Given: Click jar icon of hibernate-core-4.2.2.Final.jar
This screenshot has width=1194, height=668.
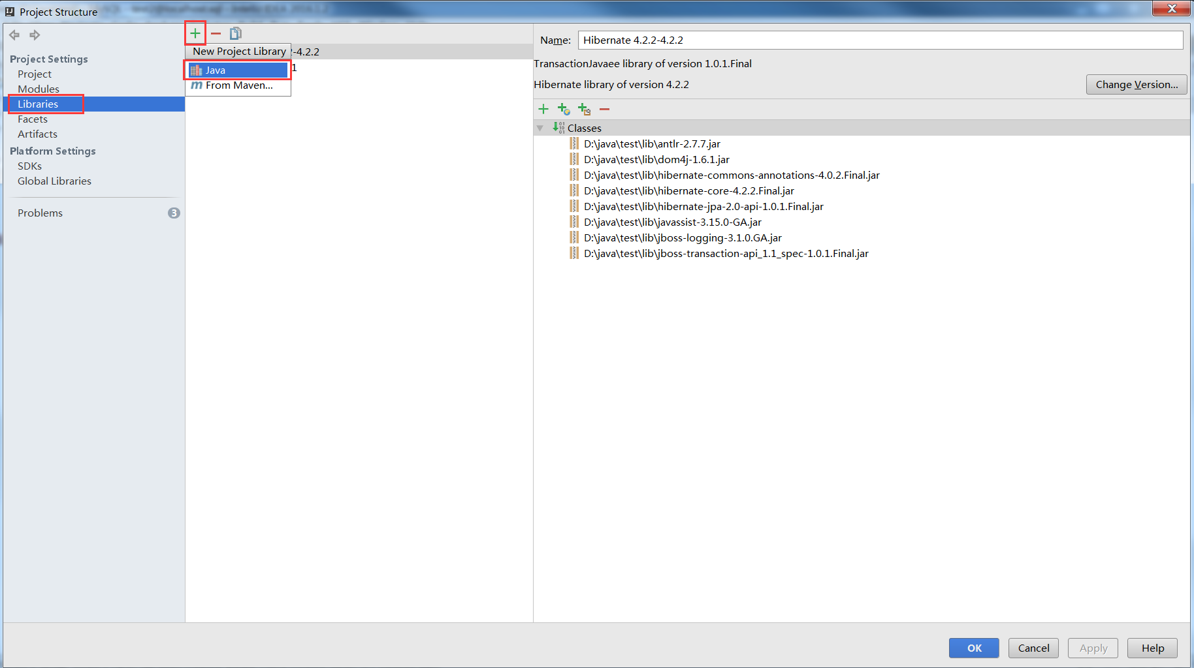Looking at the screenshot, I should [x=574, y=190].
